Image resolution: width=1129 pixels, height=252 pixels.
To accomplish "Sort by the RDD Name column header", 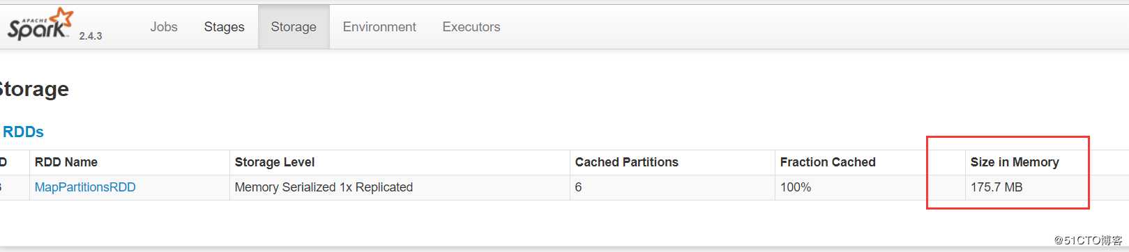I will [66, 162].
